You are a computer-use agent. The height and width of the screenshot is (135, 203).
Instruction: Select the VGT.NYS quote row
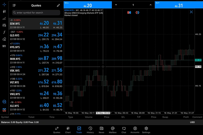pyautogui.click(x=36, y=83)
